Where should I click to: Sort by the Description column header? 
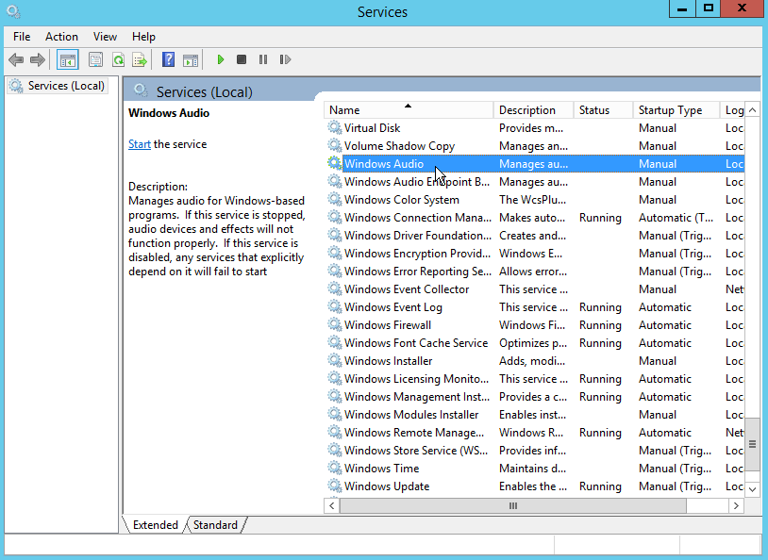point(533,110)
